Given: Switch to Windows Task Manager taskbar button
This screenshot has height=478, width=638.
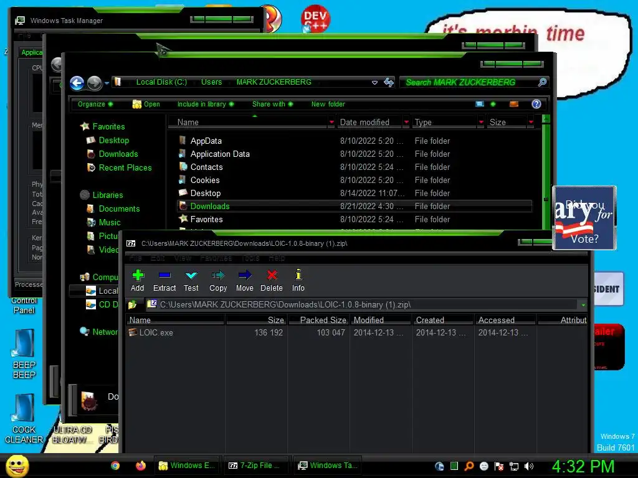Looking at the screenshot, I should pyautogui.click(x=328, y=466).
